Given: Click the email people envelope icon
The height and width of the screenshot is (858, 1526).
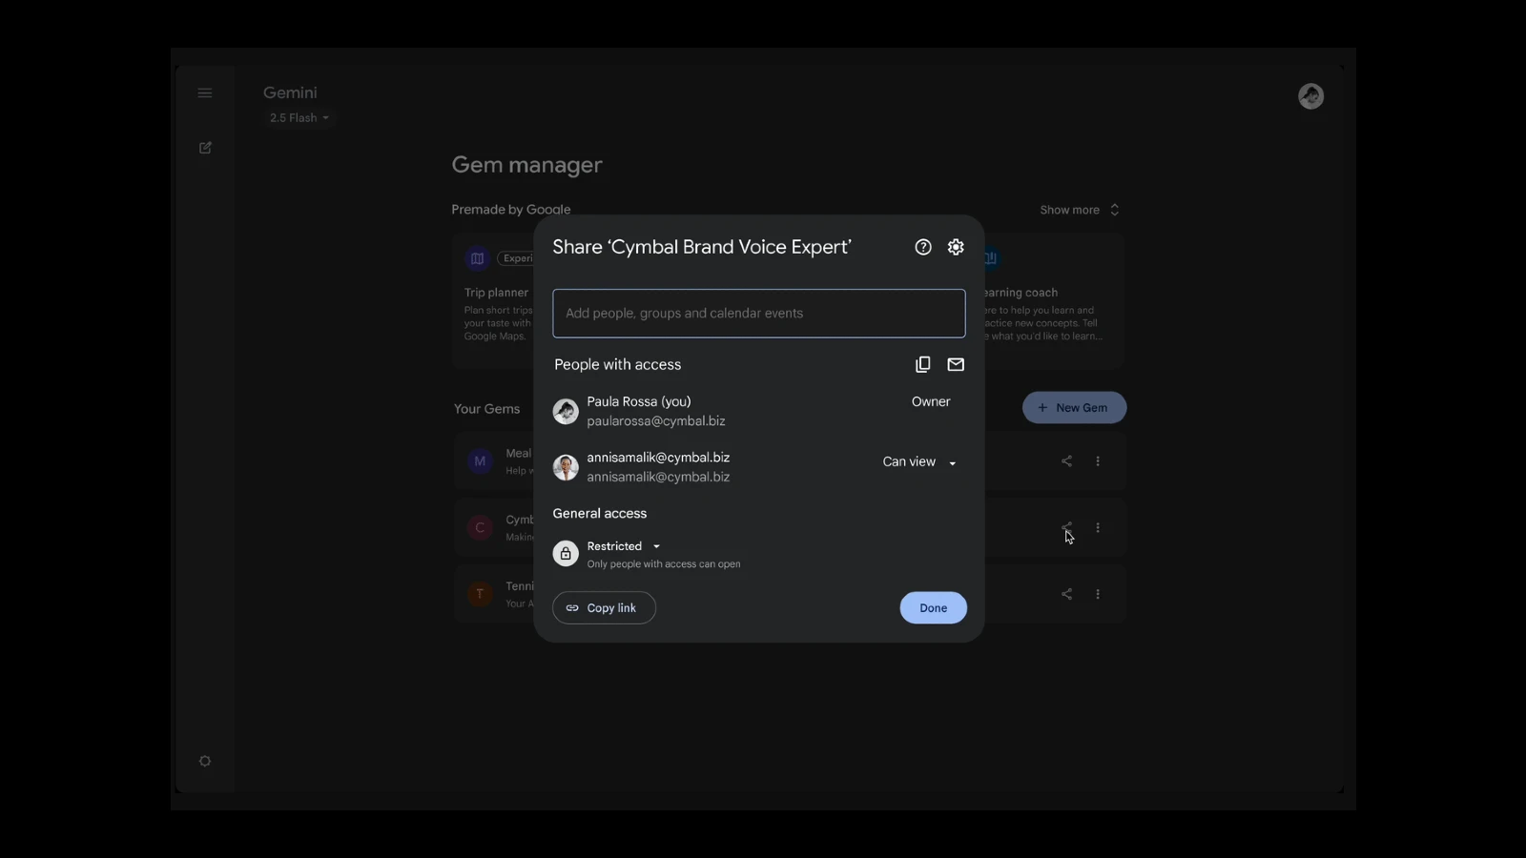Looking at the screenshot, I should pos(956,364).
